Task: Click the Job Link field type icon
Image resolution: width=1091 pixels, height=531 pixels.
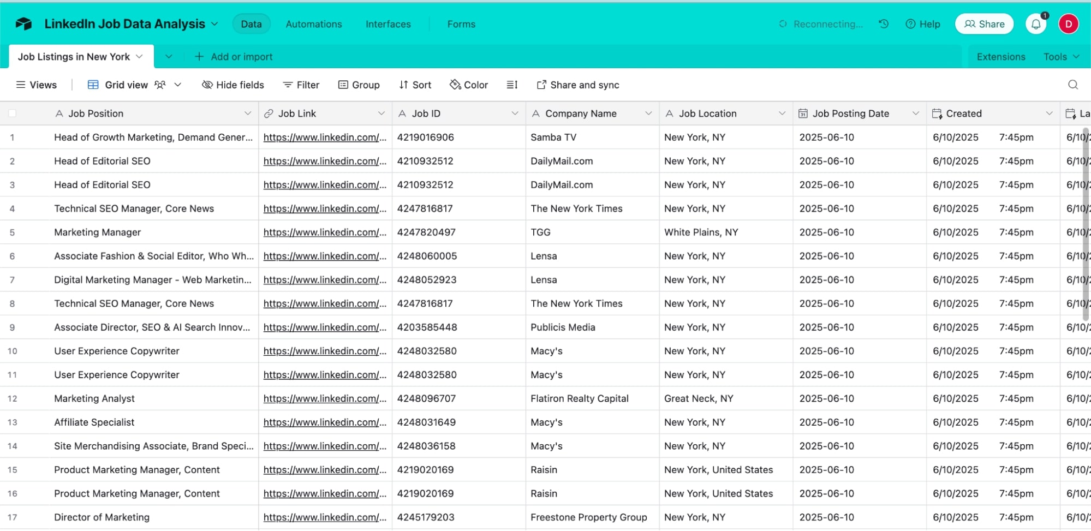Action: click(269, 114)
